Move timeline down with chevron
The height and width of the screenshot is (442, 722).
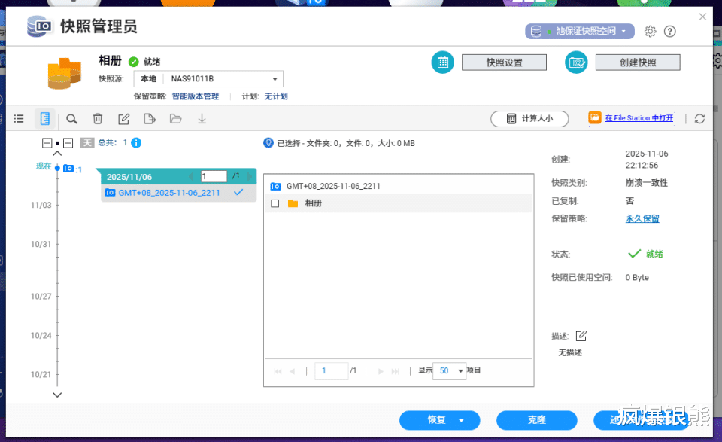click(57, 395)
